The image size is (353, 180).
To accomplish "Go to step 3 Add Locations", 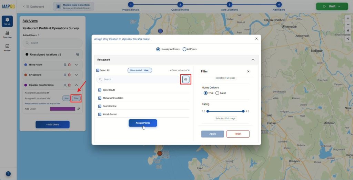I will click(229, 4).
